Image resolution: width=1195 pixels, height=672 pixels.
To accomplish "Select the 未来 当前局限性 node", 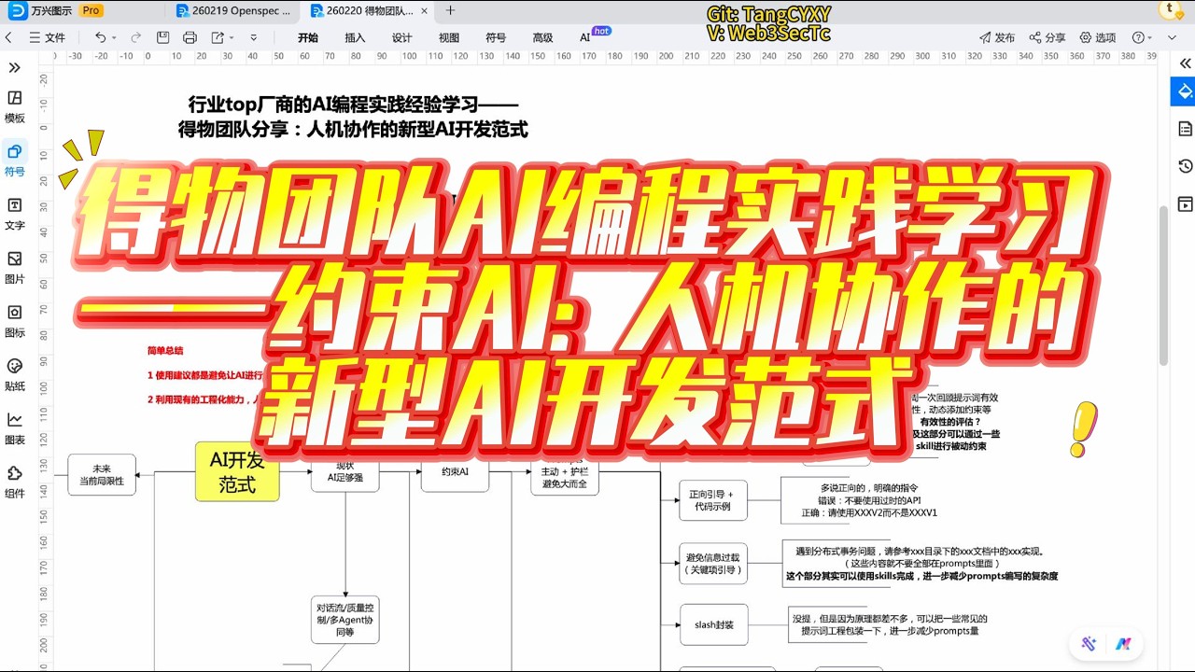I will click(102, 475).
